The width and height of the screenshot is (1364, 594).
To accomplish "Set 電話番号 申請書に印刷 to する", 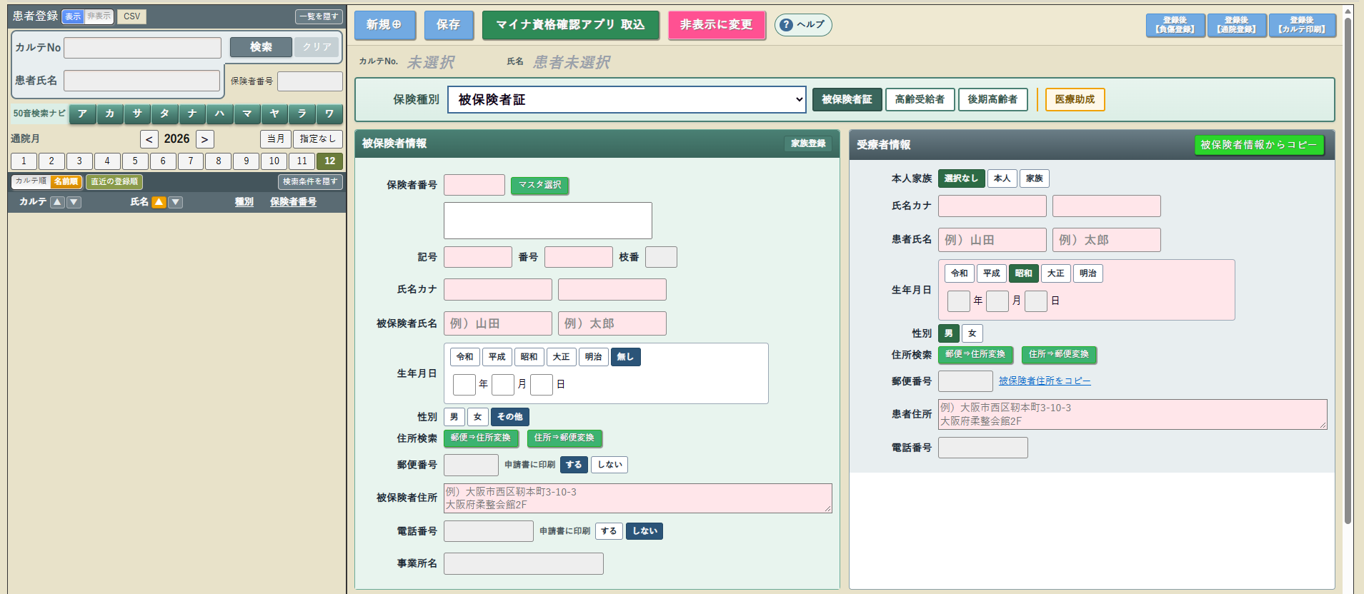I will click(x=609, y=531).
